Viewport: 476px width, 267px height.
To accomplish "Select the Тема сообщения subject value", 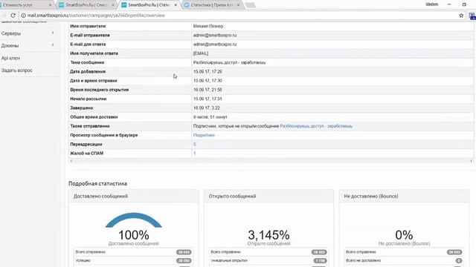I will point(230,62).
